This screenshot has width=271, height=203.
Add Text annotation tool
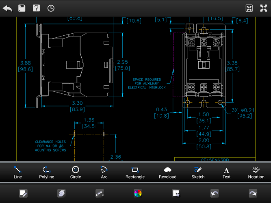pyautogui.click(x=226, y=172)
